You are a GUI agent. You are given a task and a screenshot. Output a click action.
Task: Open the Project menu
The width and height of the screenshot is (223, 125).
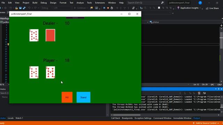pos(26,3)
